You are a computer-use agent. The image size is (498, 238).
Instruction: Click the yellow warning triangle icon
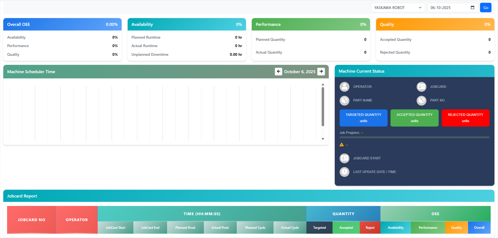pyautogui.click(x=342, y=145)
